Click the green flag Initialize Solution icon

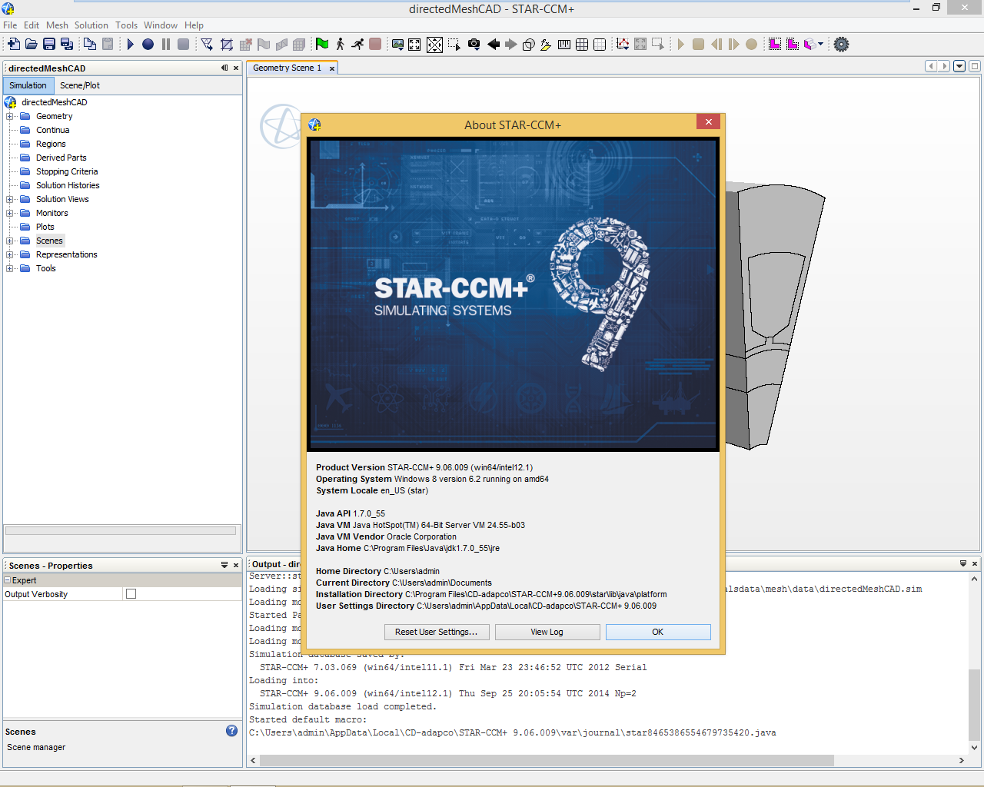pos(322,45)
